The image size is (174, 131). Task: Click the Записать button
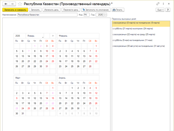35,10
